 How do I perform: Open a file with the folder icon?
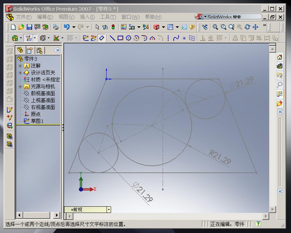[21, 27]
